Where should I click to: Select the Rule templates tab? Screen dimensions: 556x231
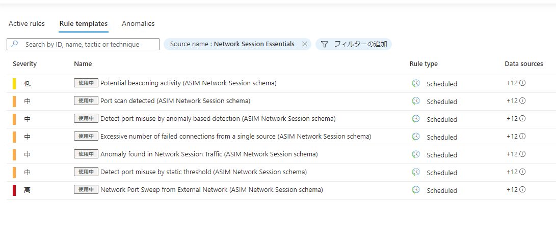[84, 24]
